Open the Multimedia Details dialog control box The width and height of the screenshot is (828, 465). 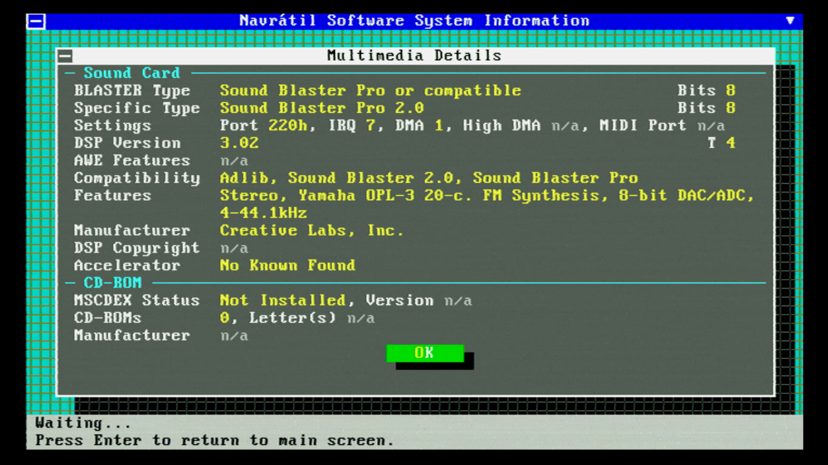pyautogui.click(x=65, y=56)
